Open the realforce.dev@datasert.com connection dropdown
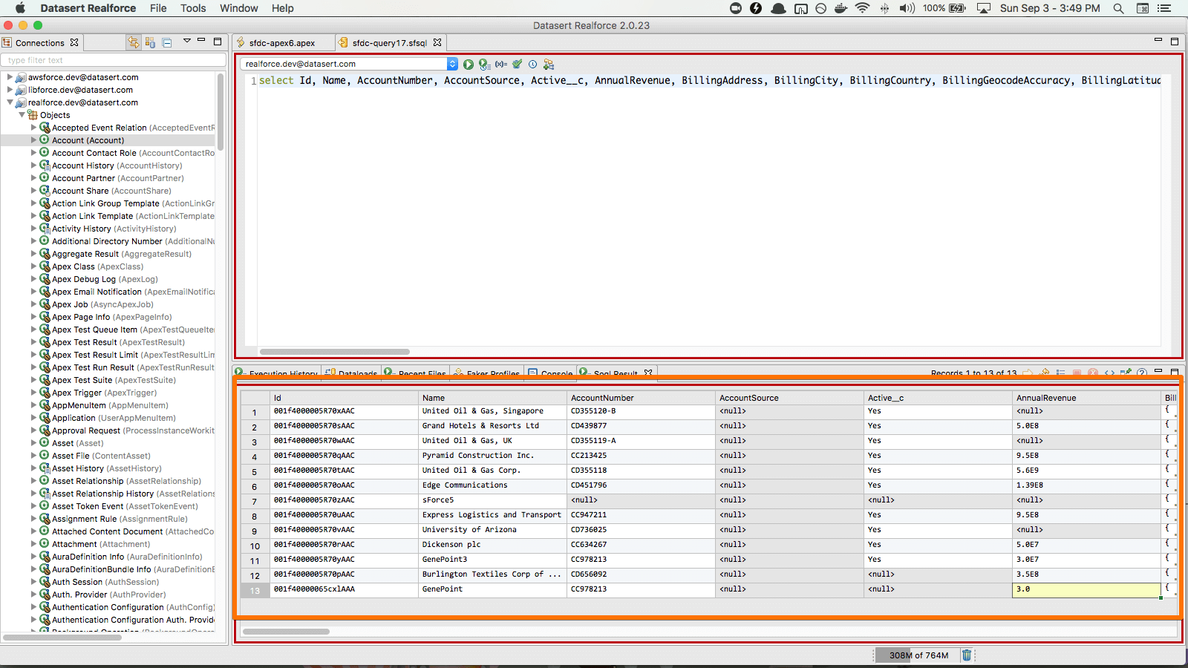 (452, 65)
